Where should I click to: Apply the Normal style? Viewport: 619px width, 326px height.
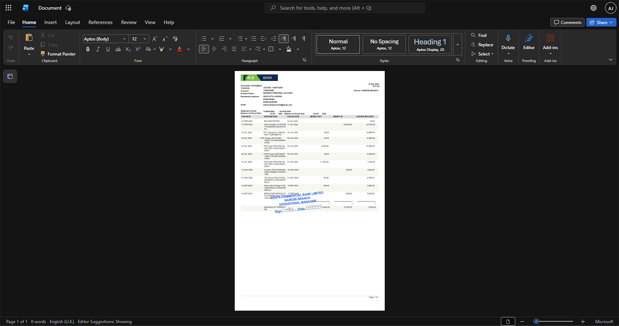click(339, 45)
